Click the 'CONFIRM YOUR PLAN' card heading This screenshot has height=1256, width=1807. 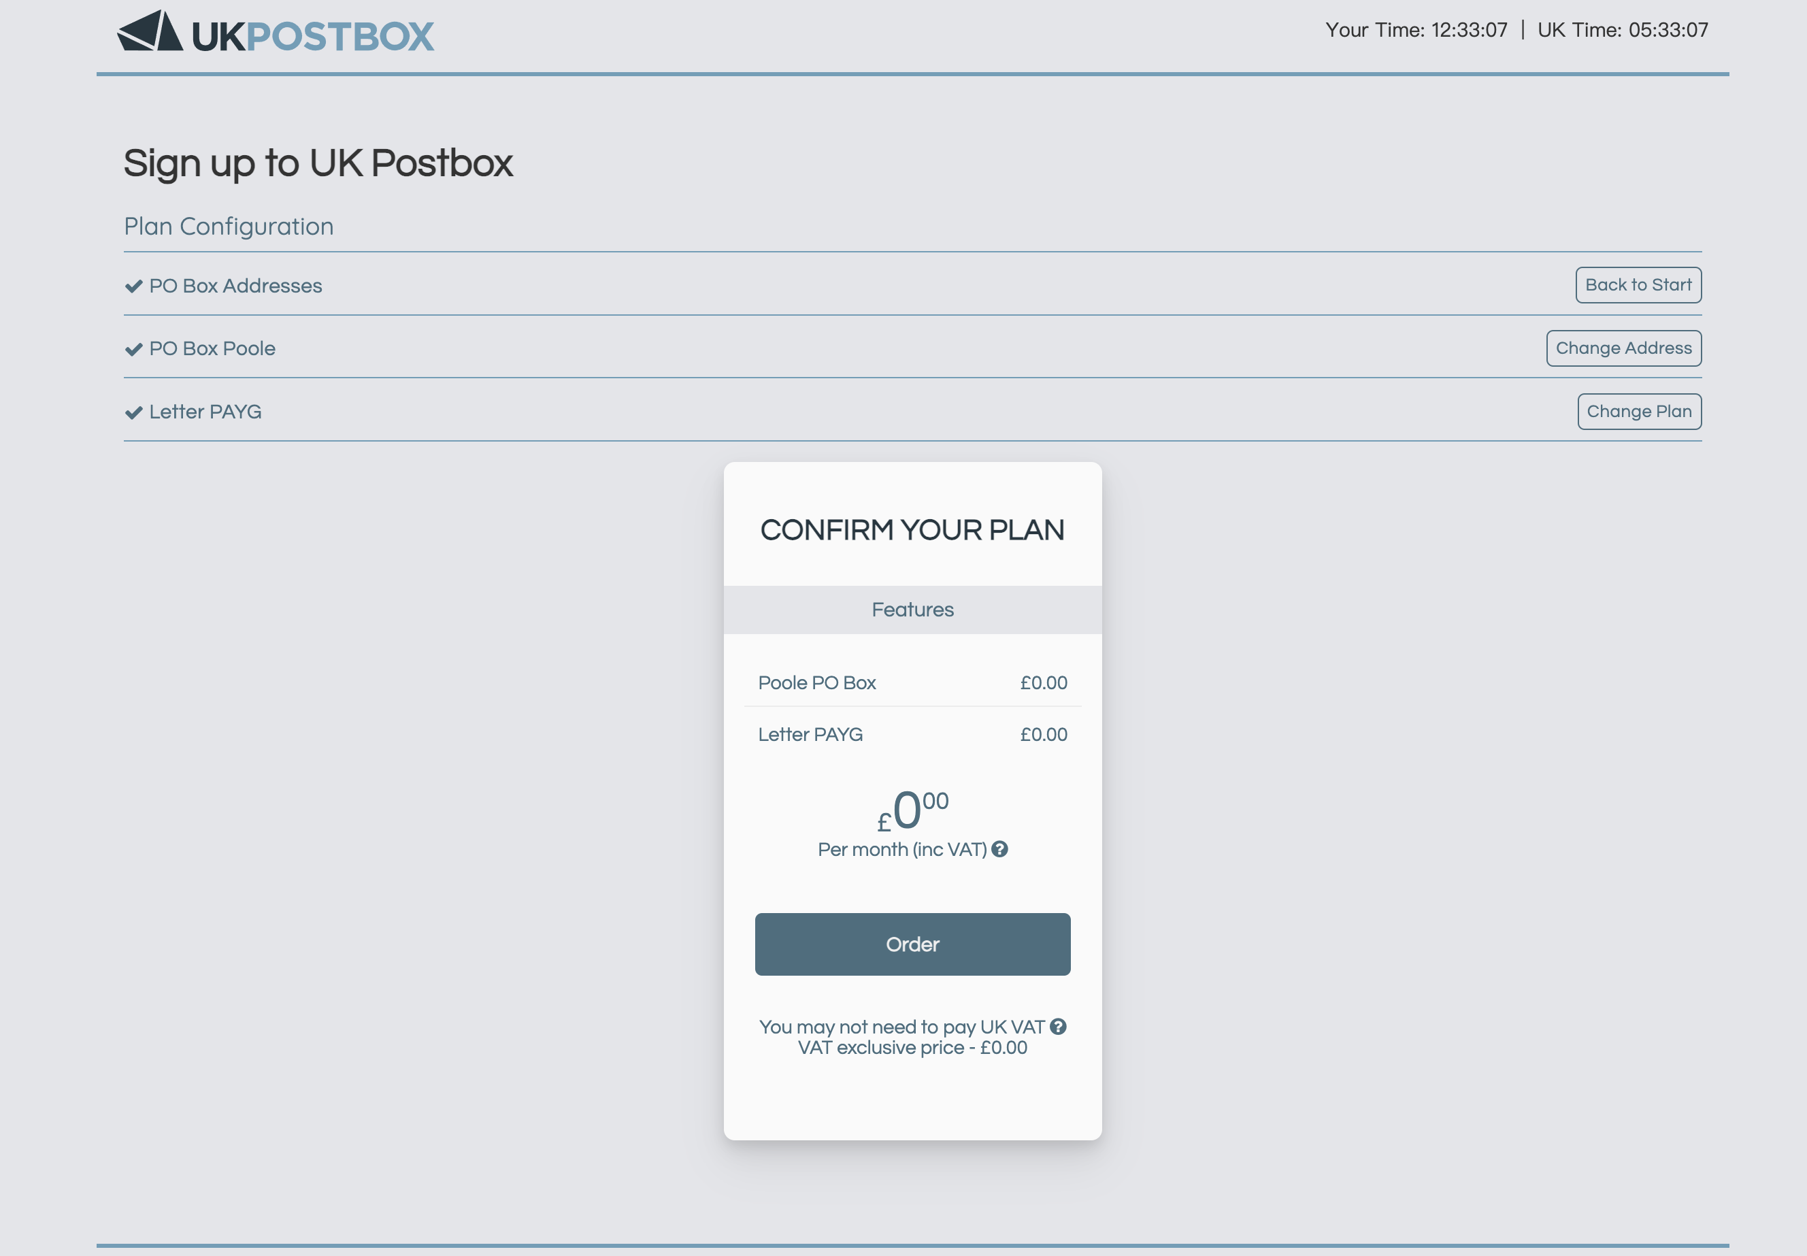click(x=912, y=529)
